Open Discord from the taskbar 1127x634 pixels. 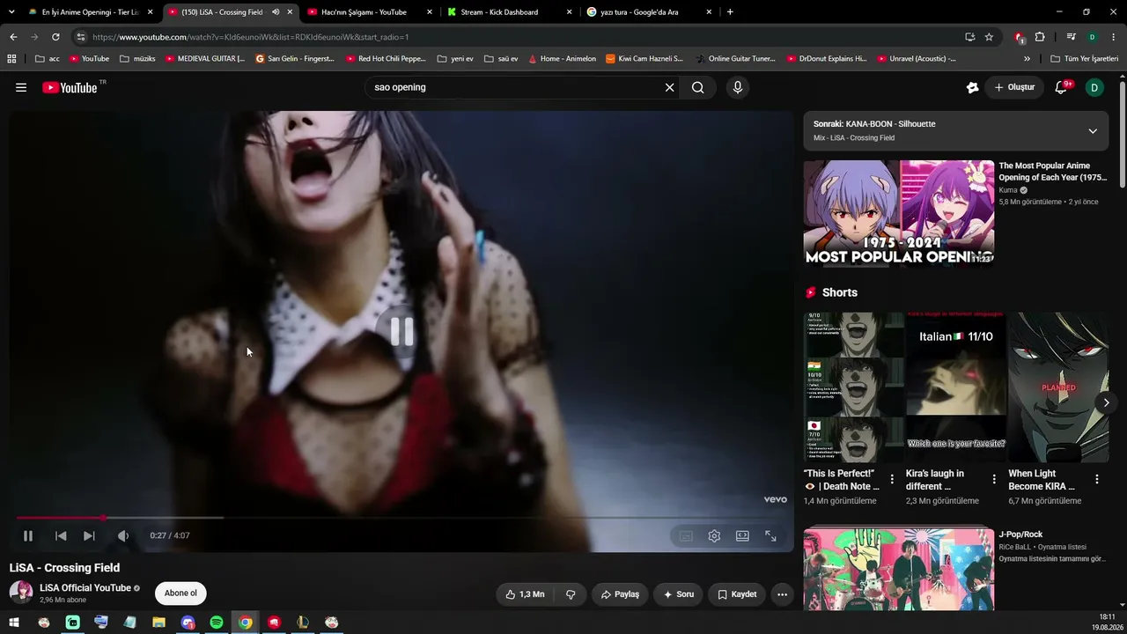(x=188, y=623)
